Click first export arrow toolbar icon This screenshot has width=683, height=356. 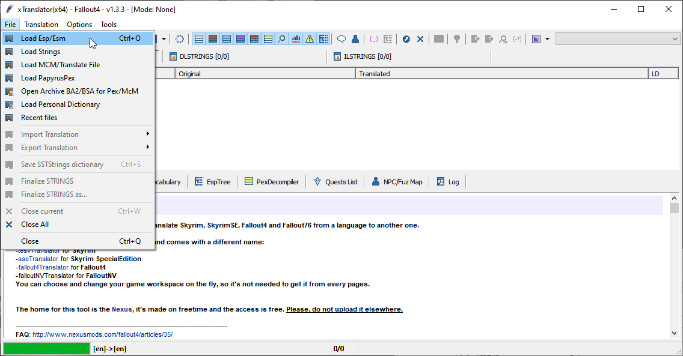(475, 39)
